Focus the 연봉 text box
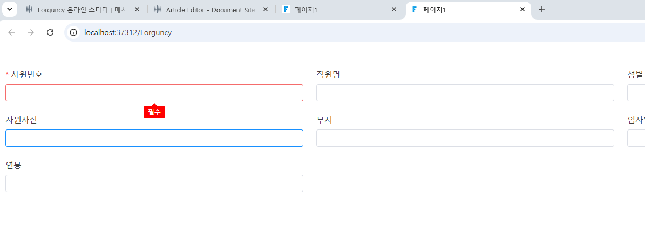 pyautogui.click(x=154, y=183)
